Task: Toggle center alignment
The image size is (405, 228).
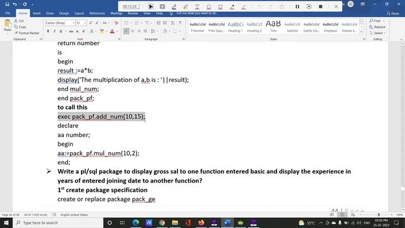Action: [x=132, y=31]
